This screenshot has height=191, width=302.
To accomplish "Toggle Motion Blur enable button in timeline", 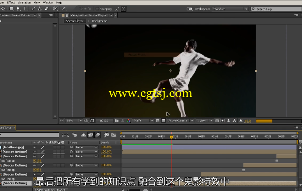I will pos(98,135).
